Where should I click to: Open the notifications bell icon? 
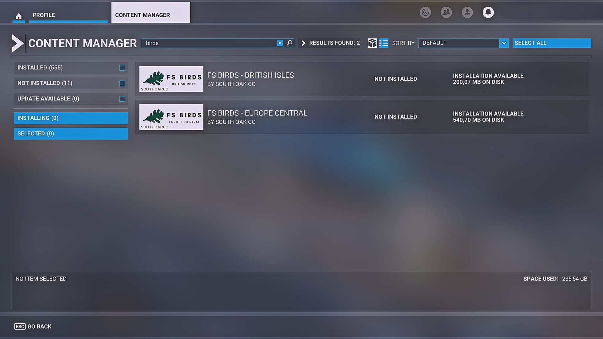pos(488,13)
